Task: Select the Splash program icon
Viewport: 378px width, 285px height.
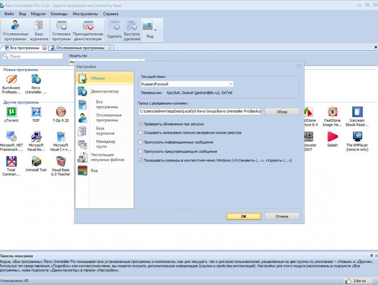Action: [332, 139]
